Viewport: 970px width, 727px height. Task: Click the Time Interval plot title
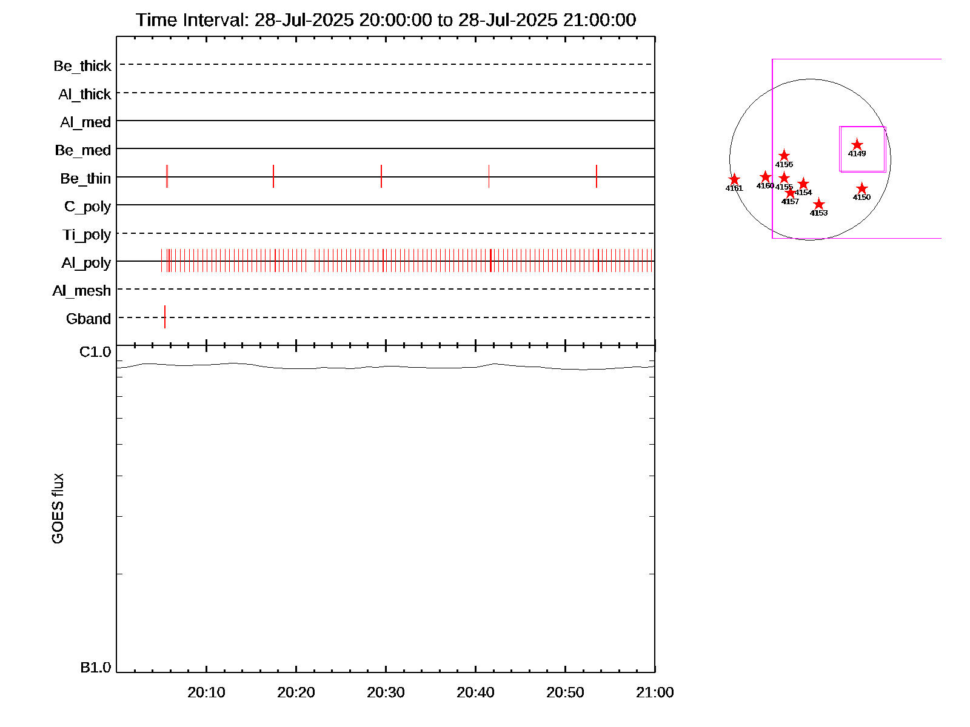(x=386, y=20)
